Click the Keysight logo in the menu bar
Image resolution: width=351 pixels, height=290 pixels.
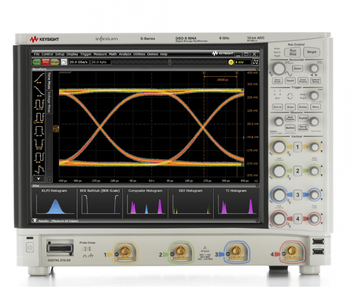(x=223, y=53)
